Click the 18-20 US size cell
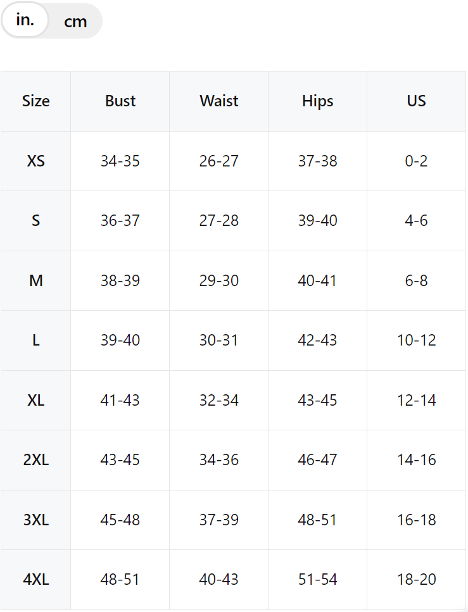468x612 pixels. [x=417, y=580]
